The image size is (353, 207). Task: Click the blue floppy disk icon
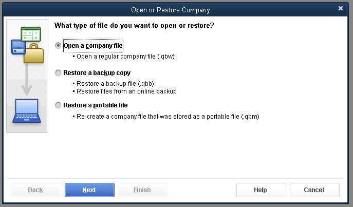(x=17, y=47)
